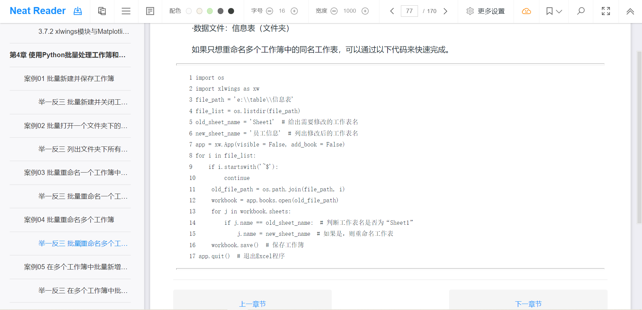
Task: Open the notes panel icon
Action: [x=150, y=11]
